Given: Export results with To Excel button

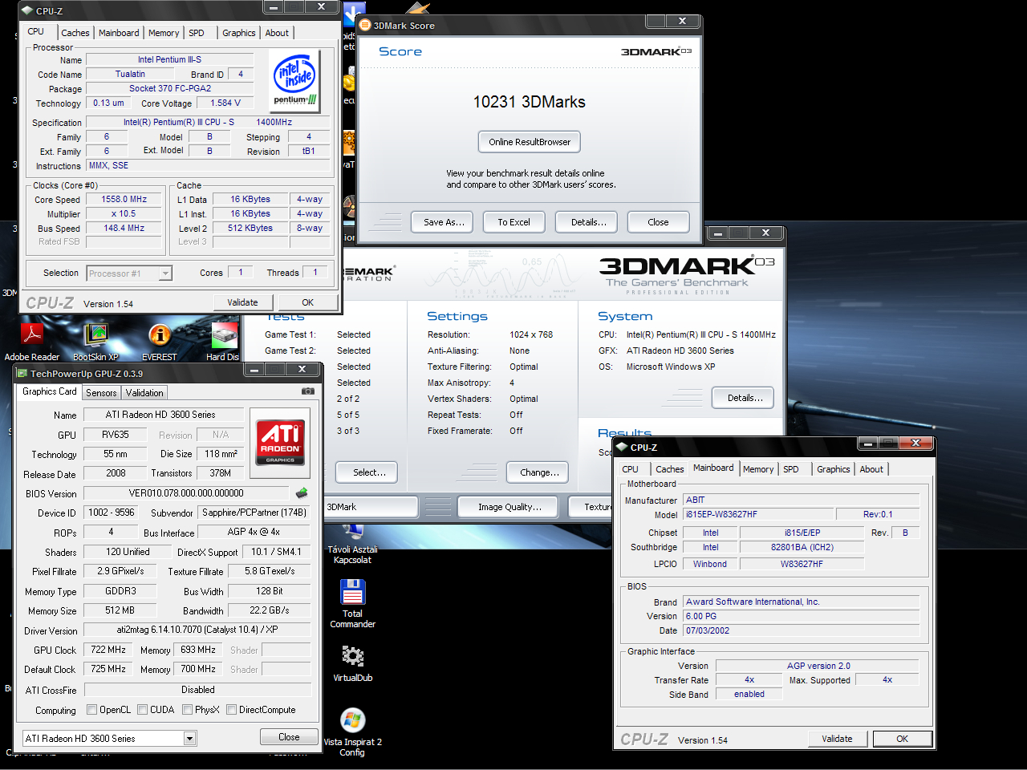Looking at the screenshot, I should point(513,222).
